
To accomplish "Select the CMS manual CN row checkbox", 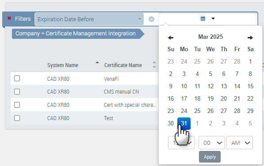I will click(17, 92).
